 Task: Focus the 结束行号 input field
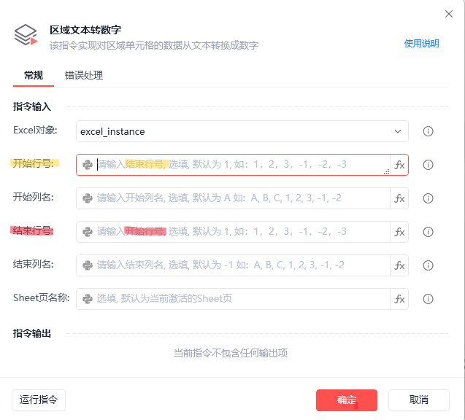click(241, 232)
